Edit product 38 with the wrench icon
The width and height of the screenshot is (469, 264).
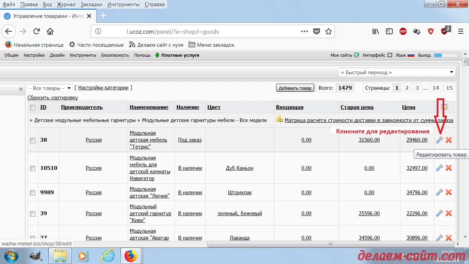tap(439, 140)
